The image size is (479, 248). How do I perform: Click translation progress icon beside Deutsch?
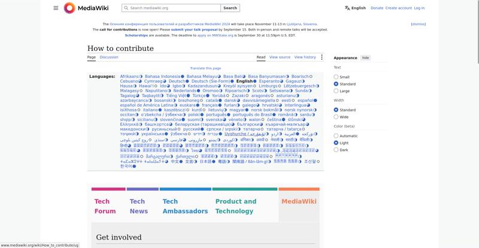pyautogui.click(x=187, y=81)
